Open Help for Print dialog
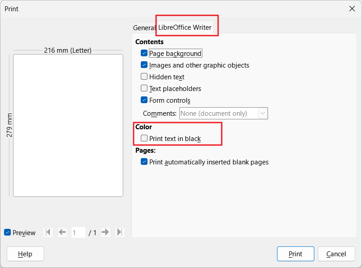Screen dimensions: 362x268 coord(25,254)
